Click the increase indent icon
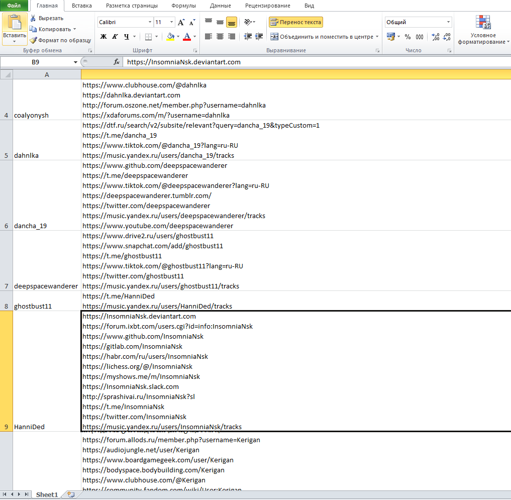Image resolution: width=511 pixels, height=500 pixels. click(259, 37)
